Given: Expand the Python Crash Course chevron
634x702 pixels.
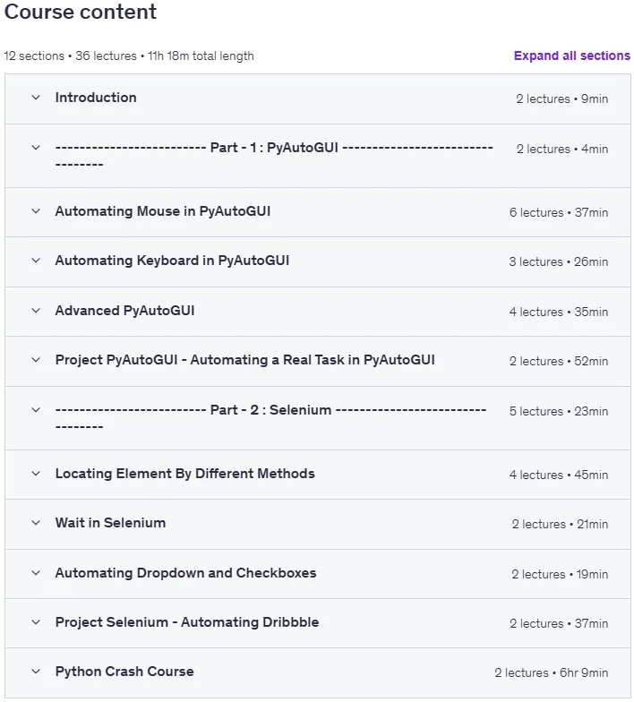Looking at the screenshot, I should click(x=36, y=672).
